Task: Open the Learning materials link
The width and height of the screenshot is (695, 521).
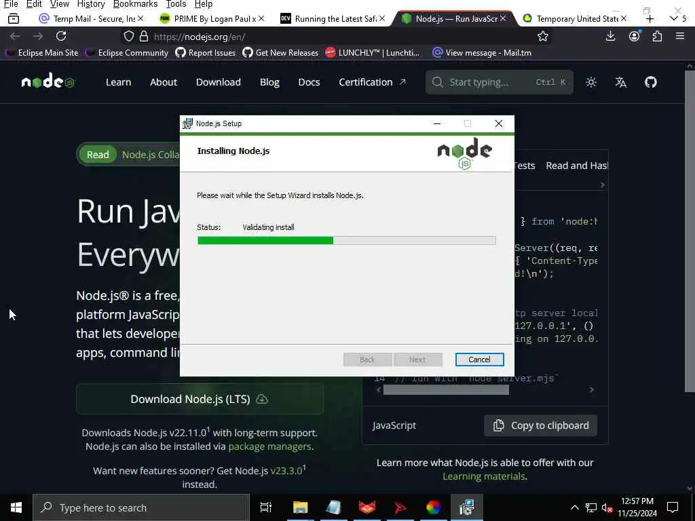Action: [483, 476]
